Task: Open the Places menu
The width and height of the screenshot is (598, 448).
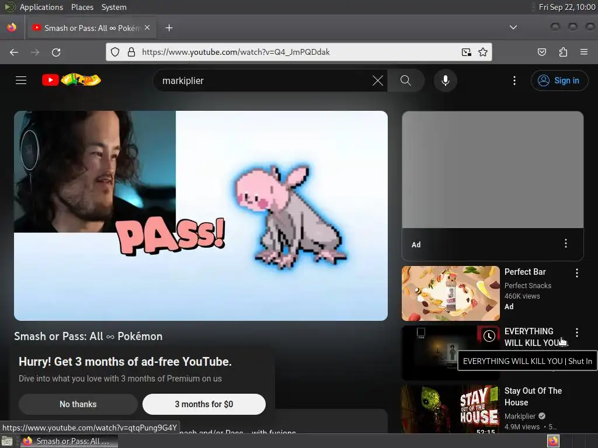Action: 82,7
